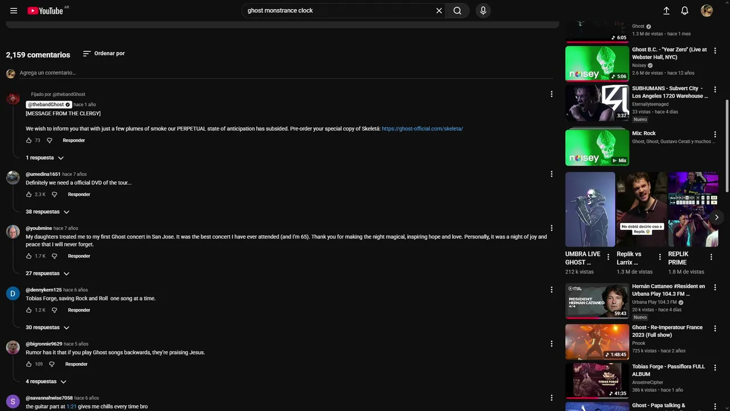Open @dennykern125 channel avatar
Screen dimensions: 730x411
click(13, 294)
